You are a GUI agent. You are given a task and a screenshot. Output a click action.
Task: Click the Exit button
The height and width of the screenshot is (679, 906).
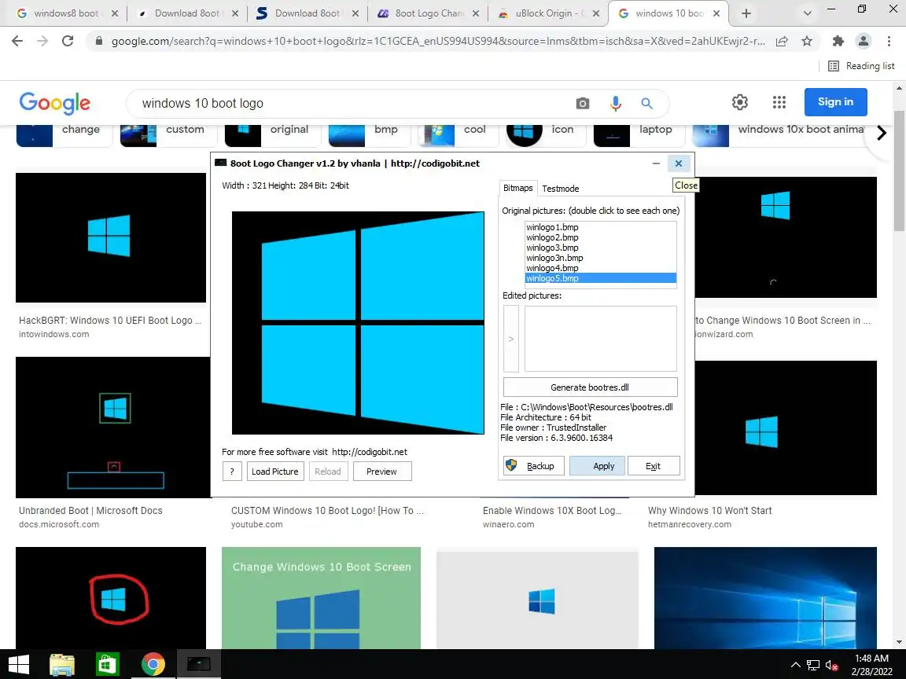(x=654, y=466)
